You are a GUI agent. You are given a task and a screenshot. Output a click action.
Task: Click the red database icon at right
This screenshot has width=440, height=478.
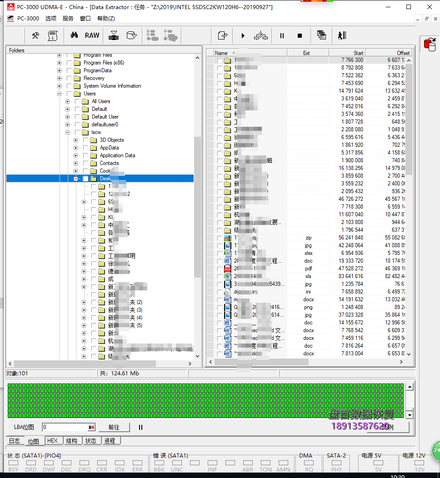[x=430, y=45]
